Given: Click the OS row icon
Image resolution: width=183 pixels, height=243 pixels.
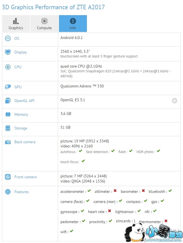Looking at the screenshot, I should [8, 39].
